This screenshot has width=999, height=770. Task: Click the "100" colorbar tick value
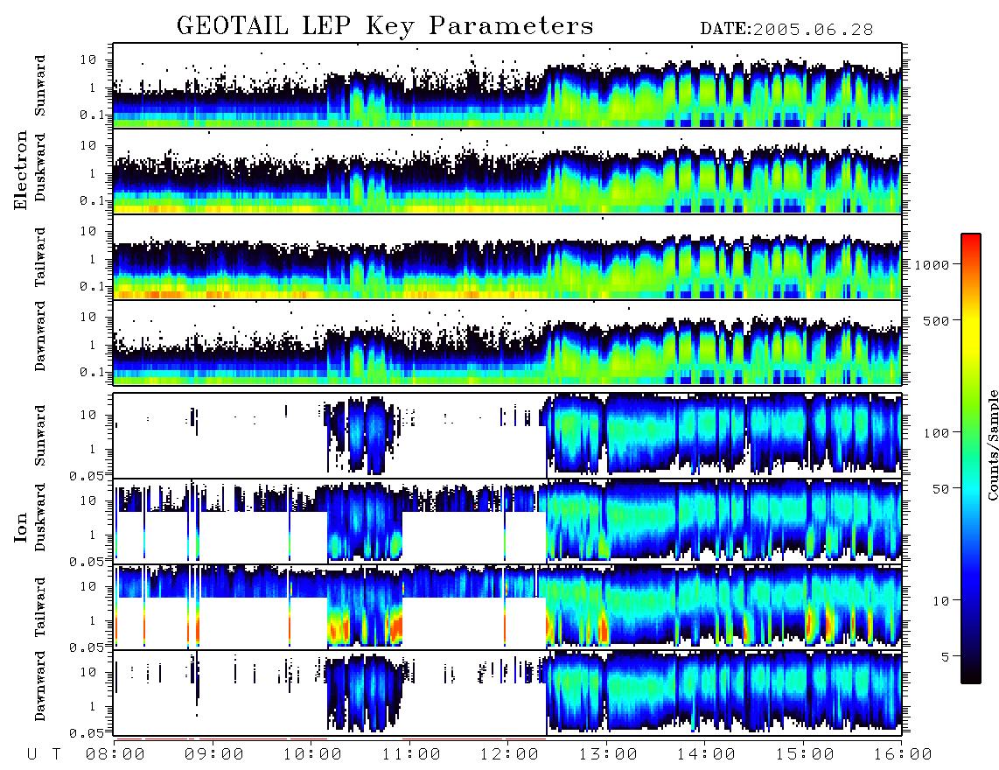(x=936, y=433)
